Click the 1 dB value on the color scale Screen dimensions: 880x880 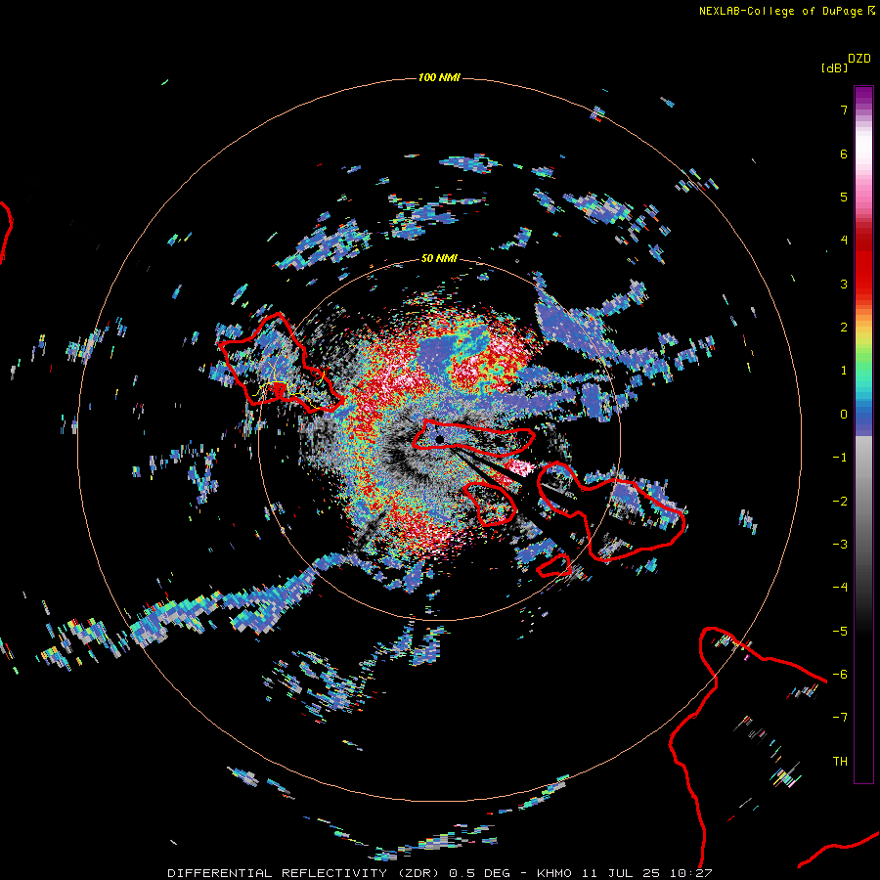pos(844,371)
